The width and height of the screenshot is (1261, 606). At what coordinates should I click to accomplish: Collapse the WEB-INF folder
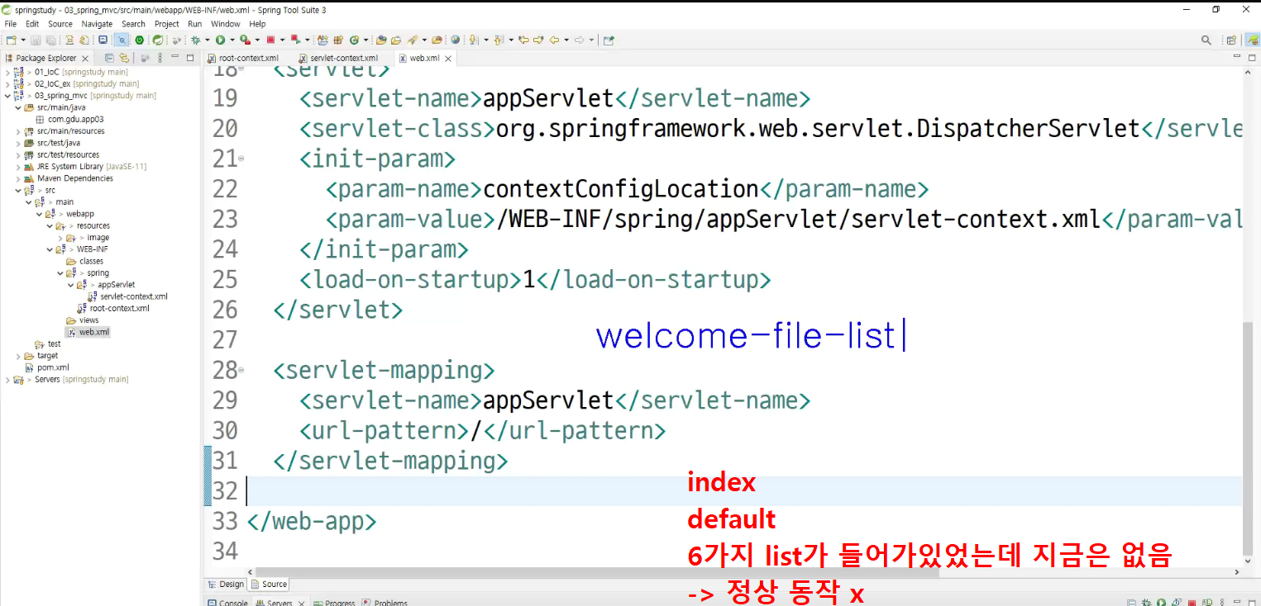pyautogui.click(x=50, y=249)
